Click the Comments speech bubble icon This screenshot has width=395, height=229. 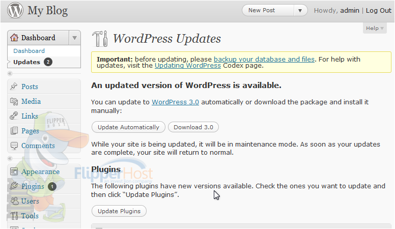point(14,146)
